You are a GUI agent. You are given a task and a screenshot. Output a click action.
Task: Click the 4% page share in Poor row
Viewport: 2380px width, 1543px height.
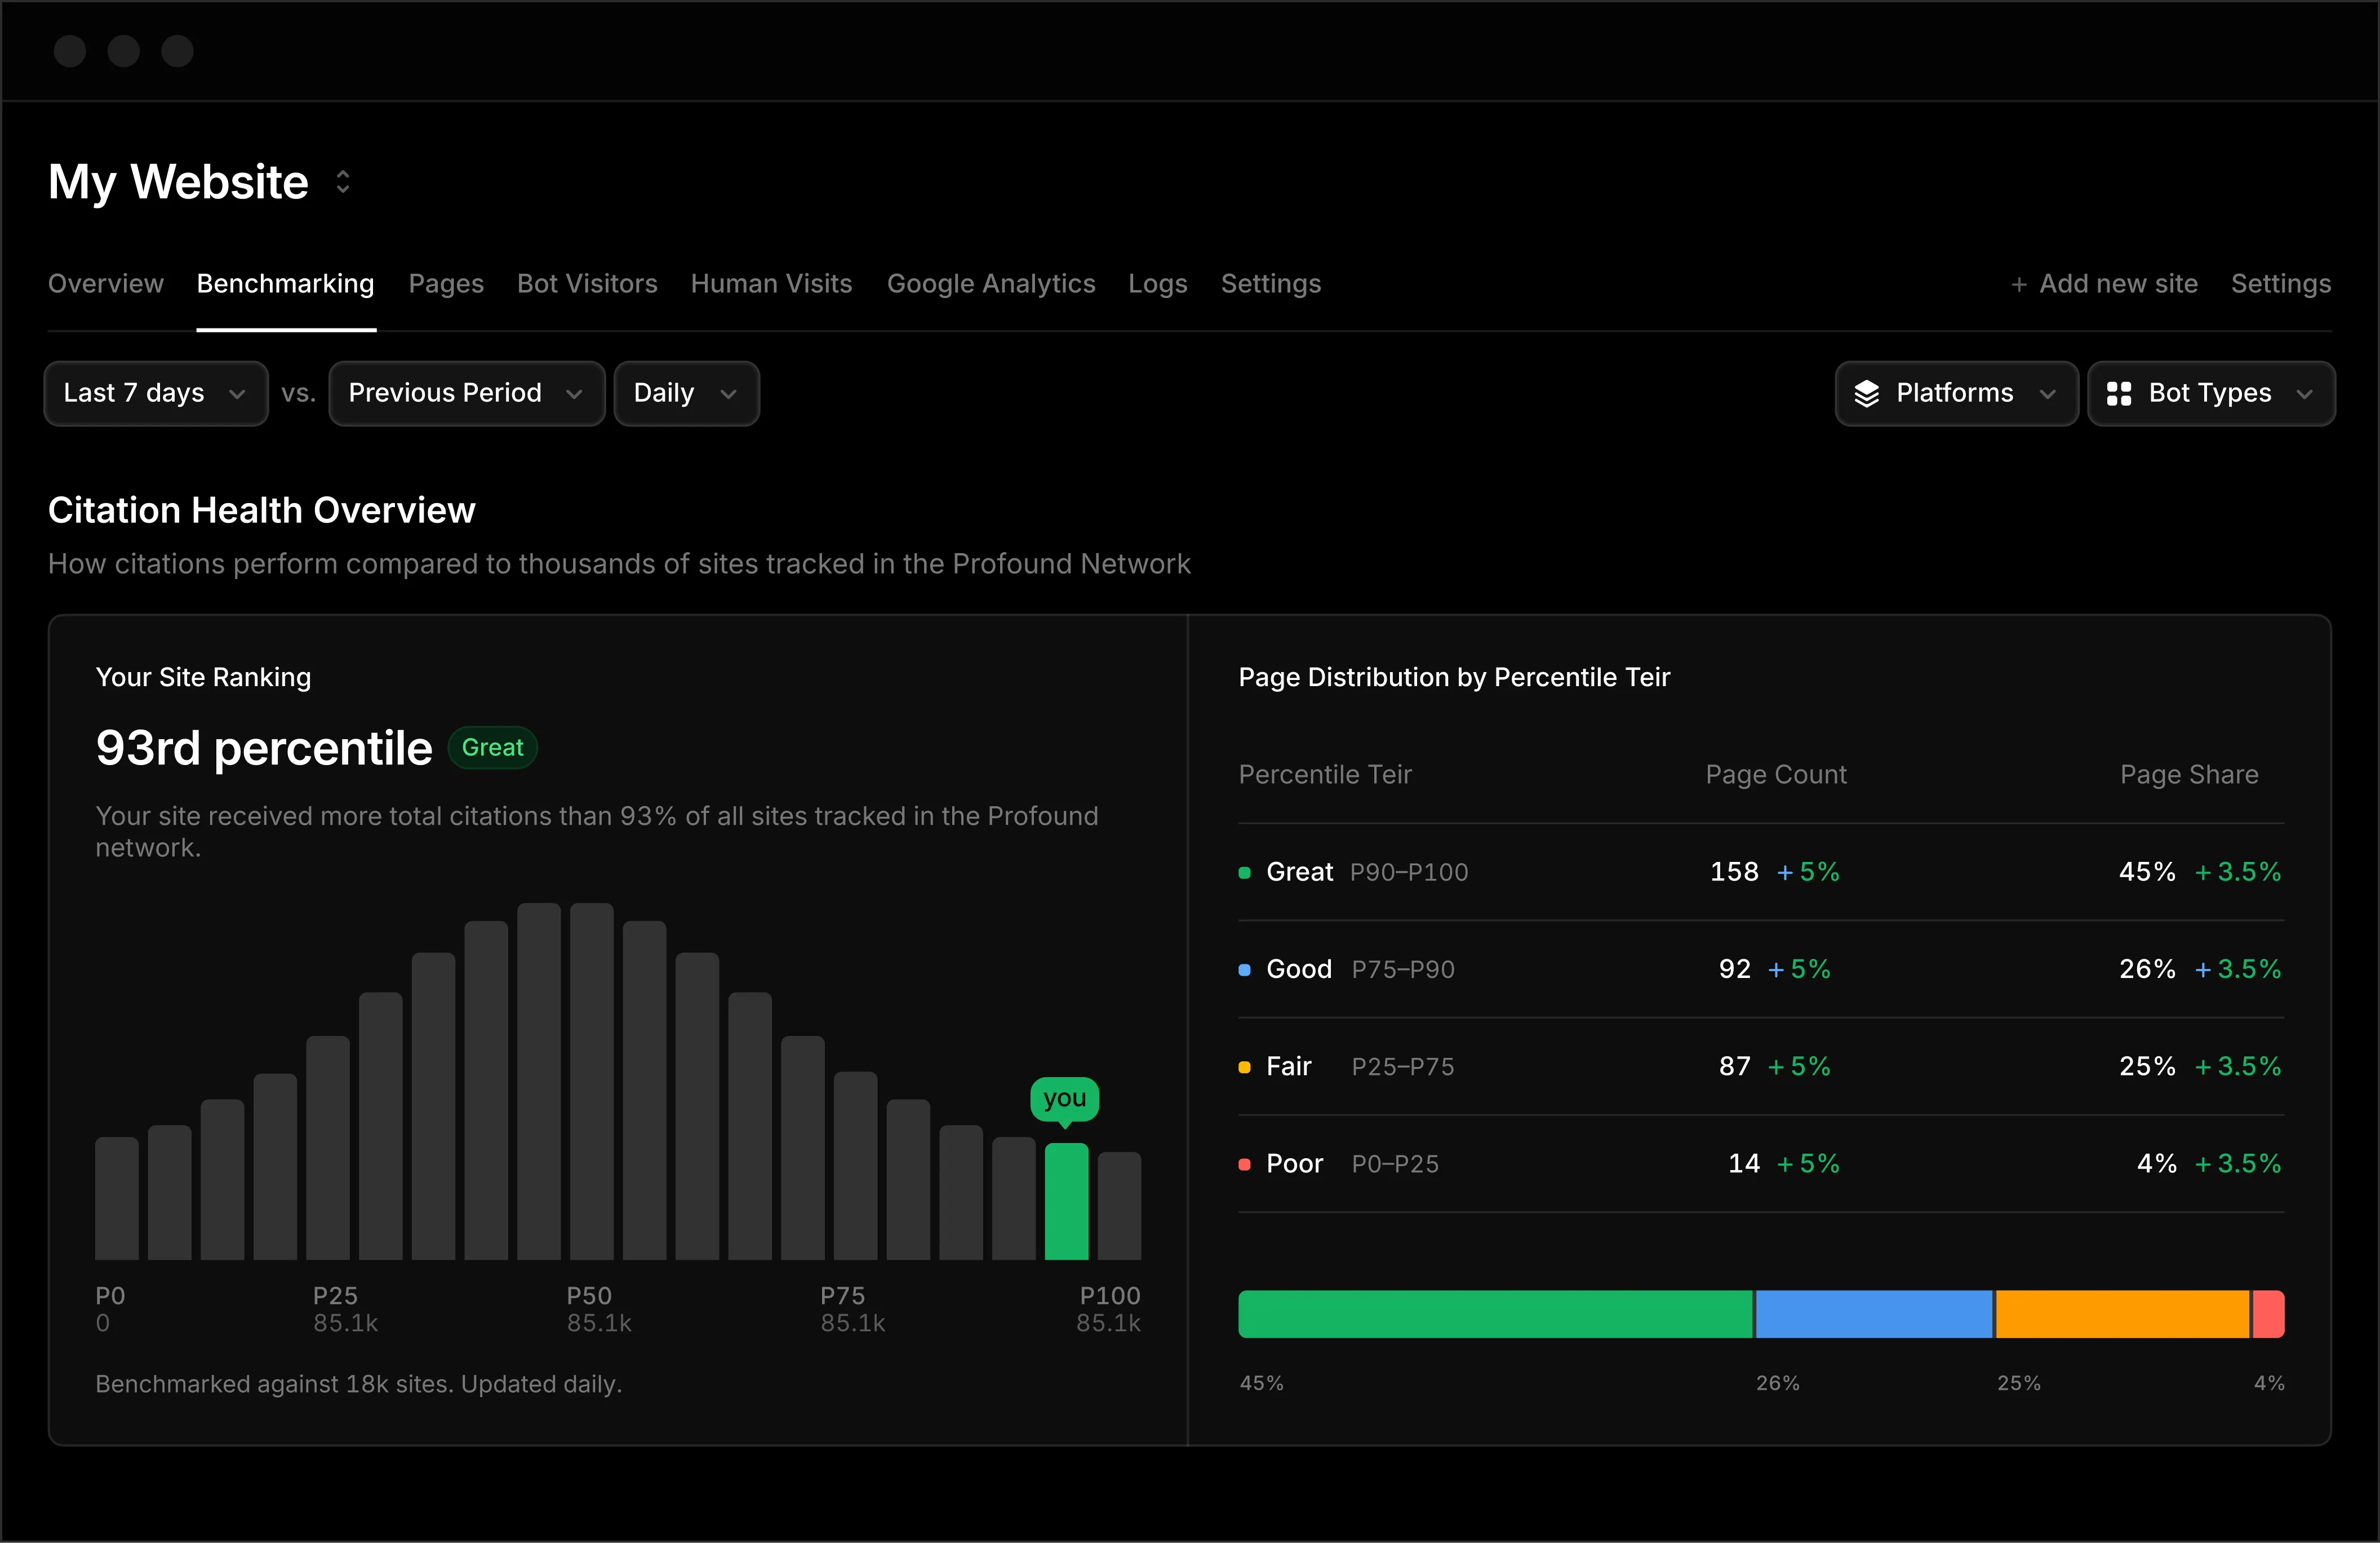tap(2157, 1164)
